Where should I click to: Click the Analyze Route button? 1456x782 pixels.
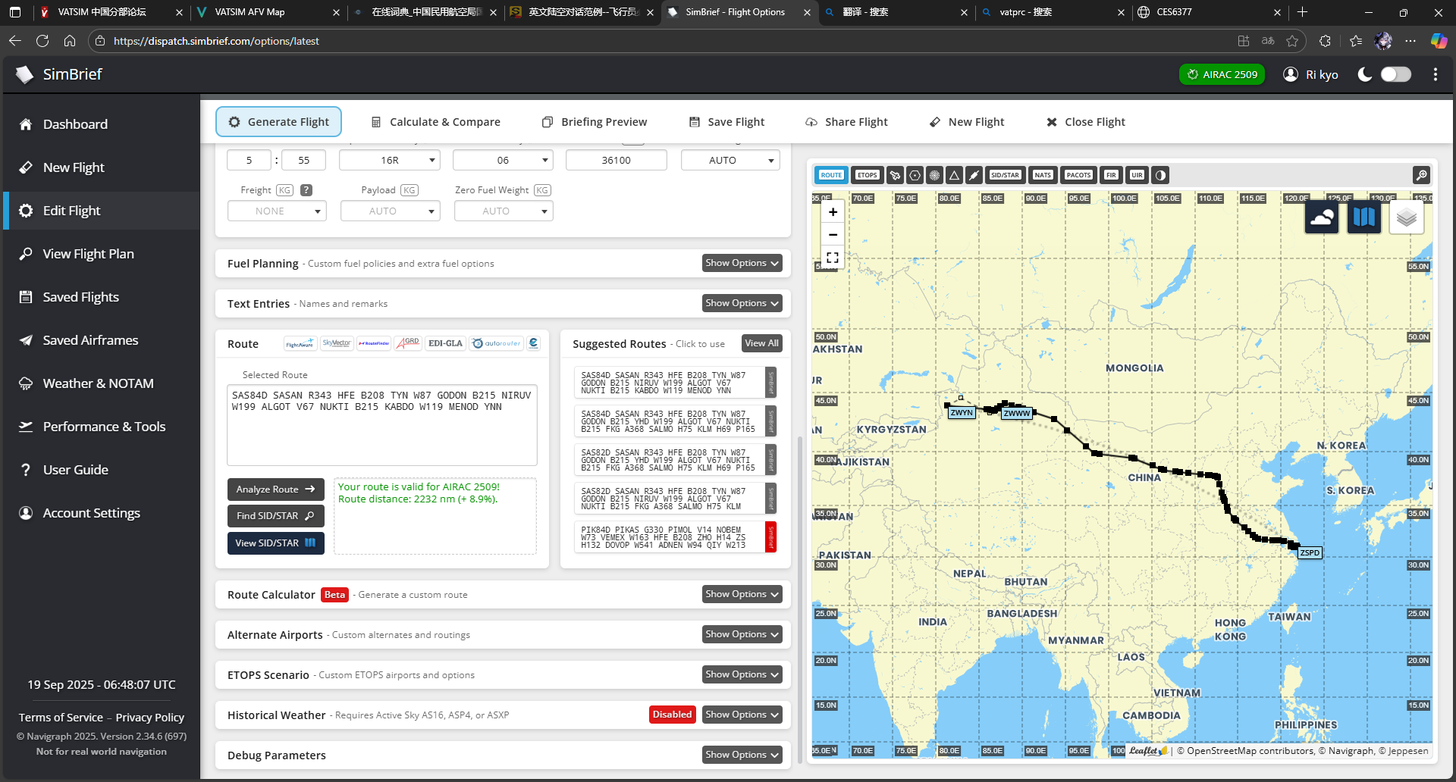point(275,490)
